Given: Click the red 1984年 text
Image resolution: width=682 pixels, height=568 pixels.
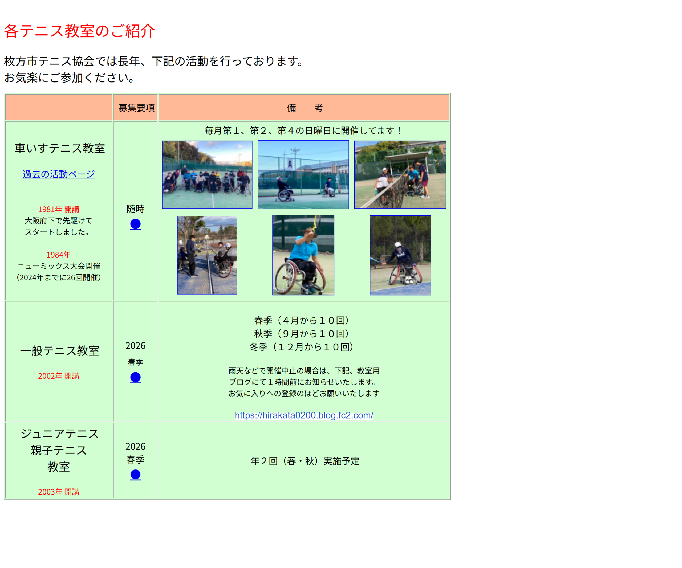Looking at the screenshot, I should coord(59,255).
